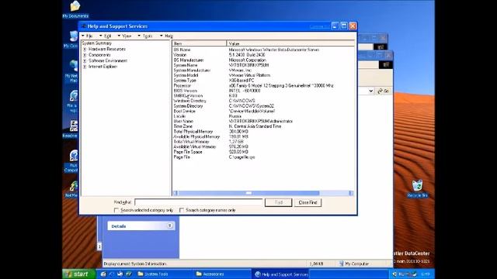Image resolution: width=497 pixels, height=279 pixels.
Task: Maximize Help and Support Services window
Action: [x=344, y=26]
